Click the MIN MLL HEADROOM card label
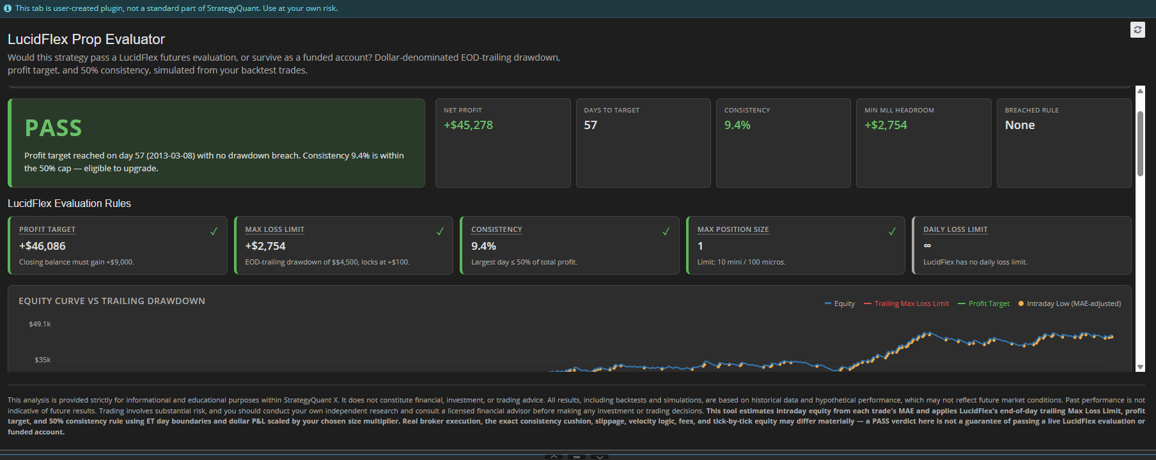Screen dimensions: 1156x460 [899, 111]
